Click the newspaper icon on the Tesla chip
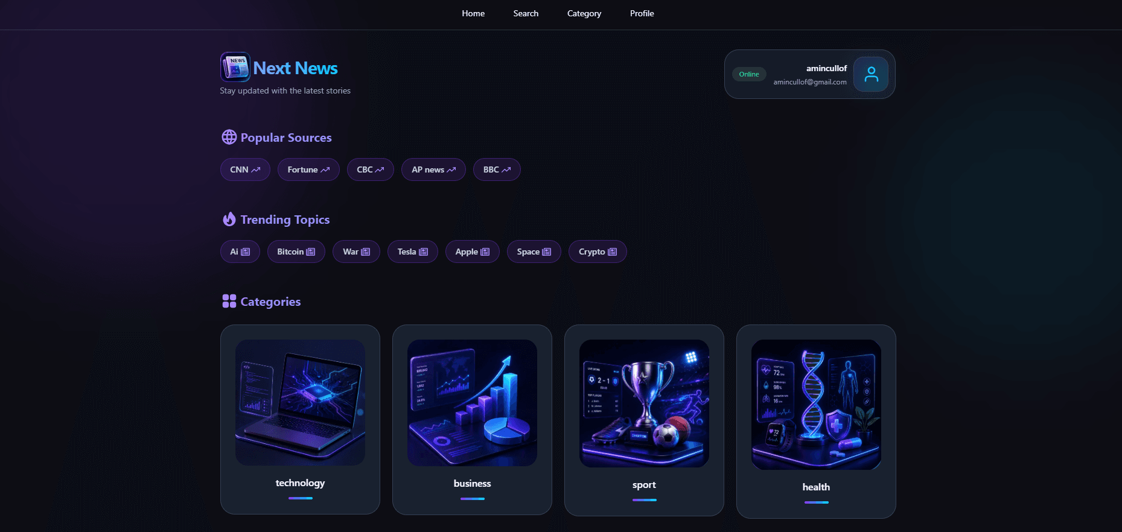 pyautogui.click(x=424, y=252)
